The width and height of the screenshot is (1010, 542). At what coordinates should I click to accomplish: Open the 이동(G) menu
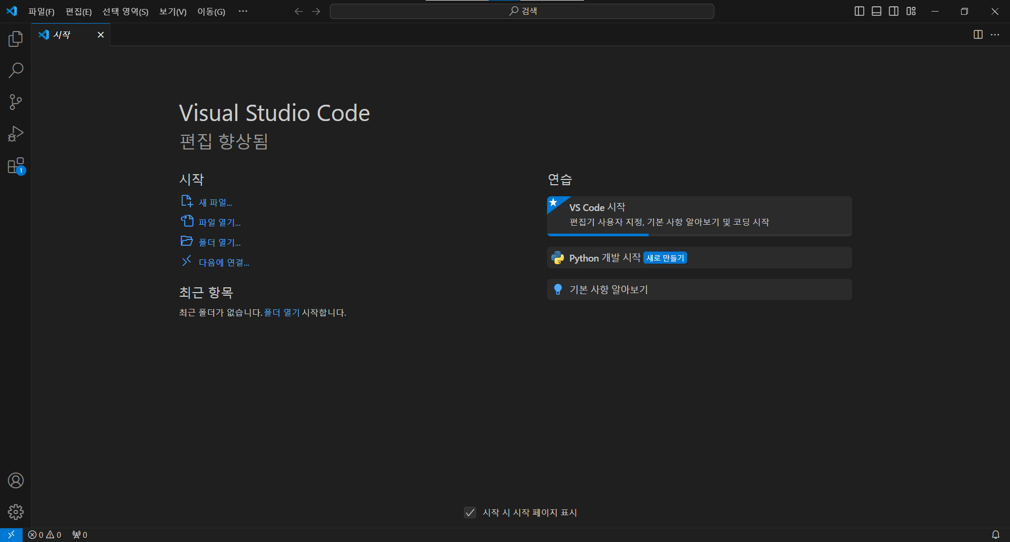point(211,12)
